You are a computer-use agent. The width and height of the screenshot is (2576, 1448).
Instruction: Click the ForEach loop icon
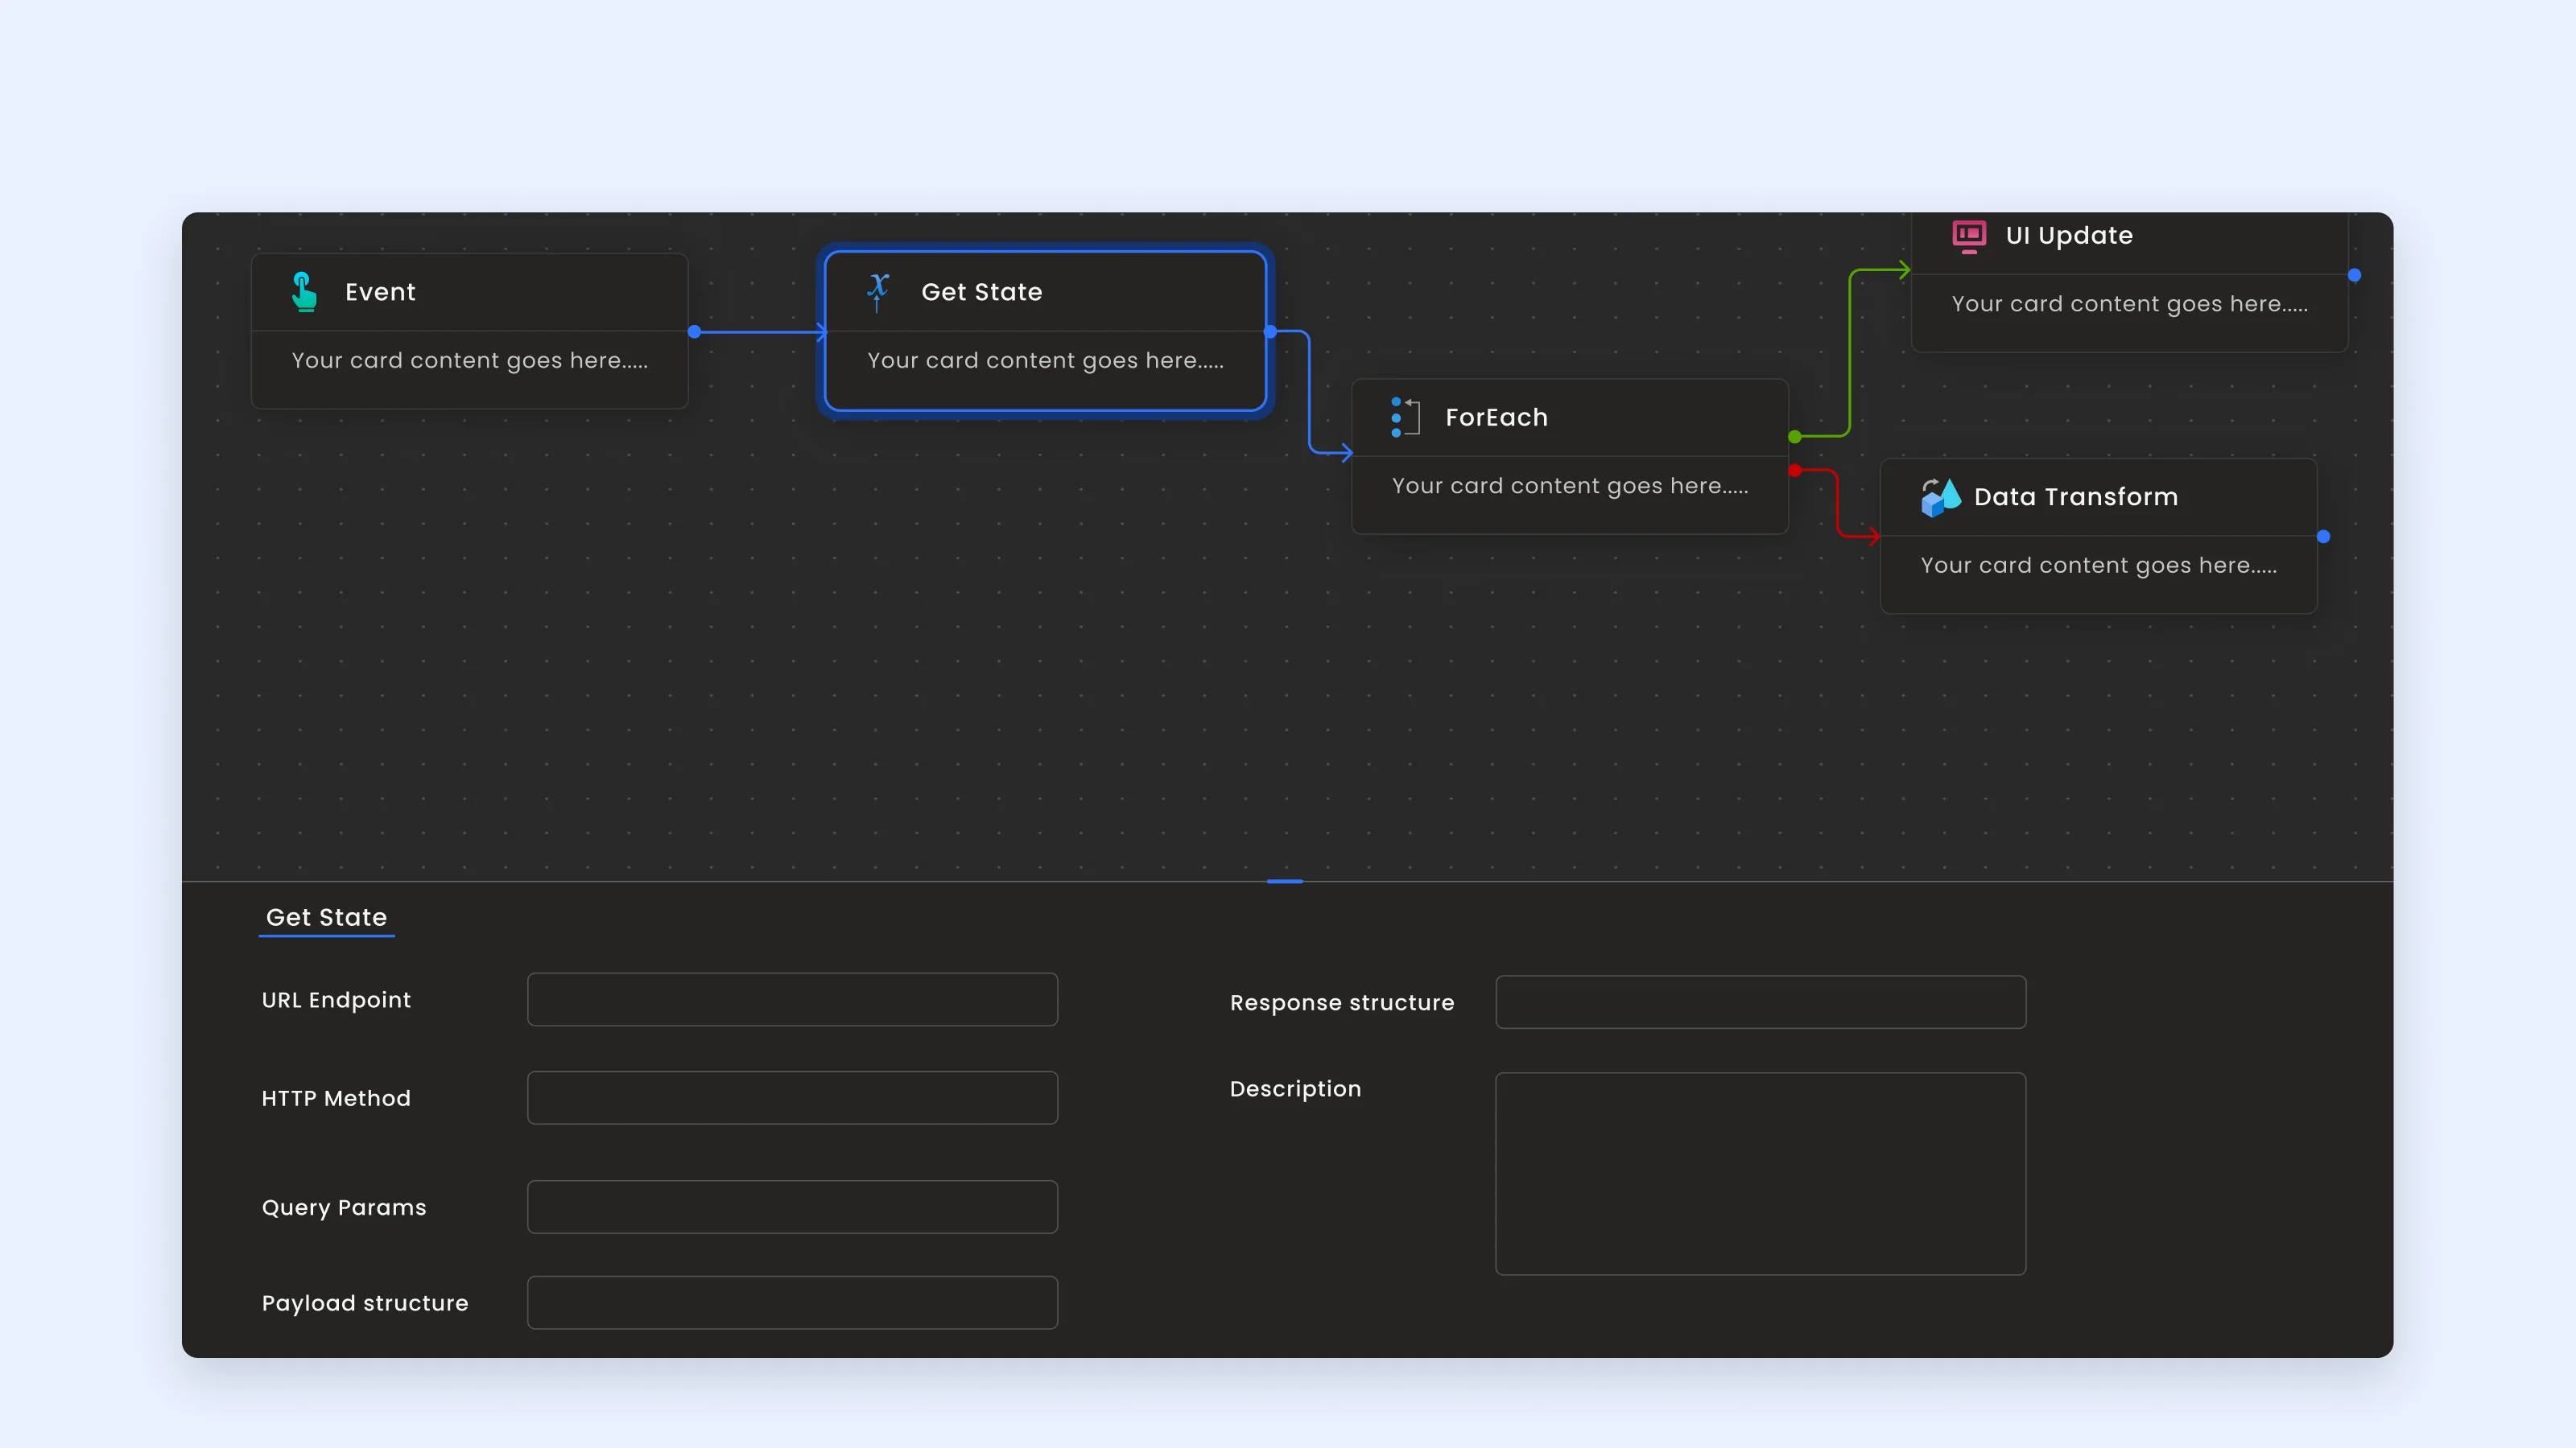(x=1405, y=417)
